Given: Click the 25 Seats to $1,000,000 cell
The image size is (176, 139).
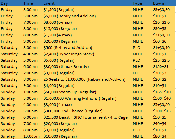Looking at the screenshot, I should (85, 79).
